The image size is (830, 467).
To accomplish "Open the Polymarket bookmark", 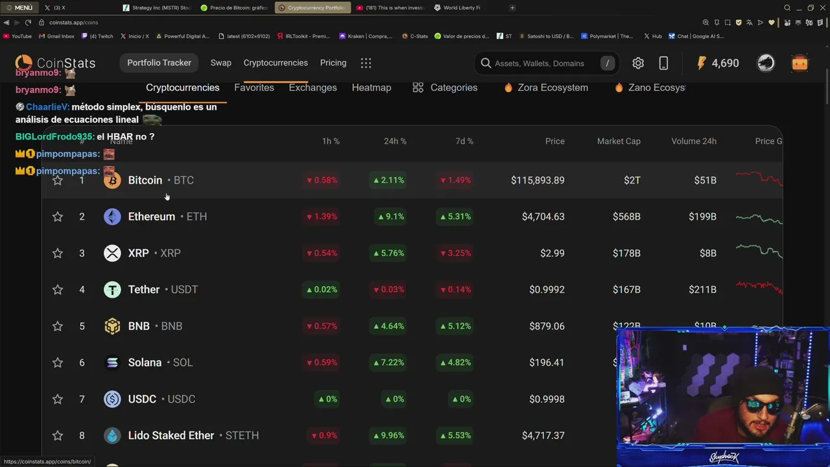I will [x=607, y=36].
